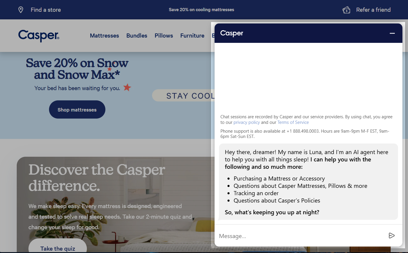
Task: Click the 'Save 20% on Snow and Snow Max' heading
Action: [77, 69]
